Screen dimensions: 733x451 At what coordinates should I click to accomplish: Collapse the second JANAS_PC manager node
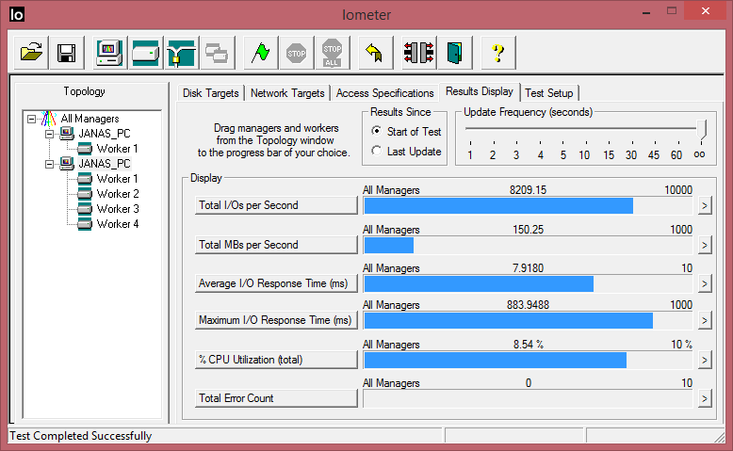tap(49, 164)
